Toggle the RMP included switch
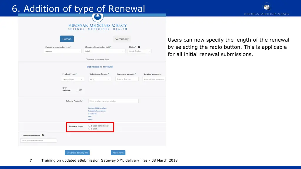 (79, 89)
